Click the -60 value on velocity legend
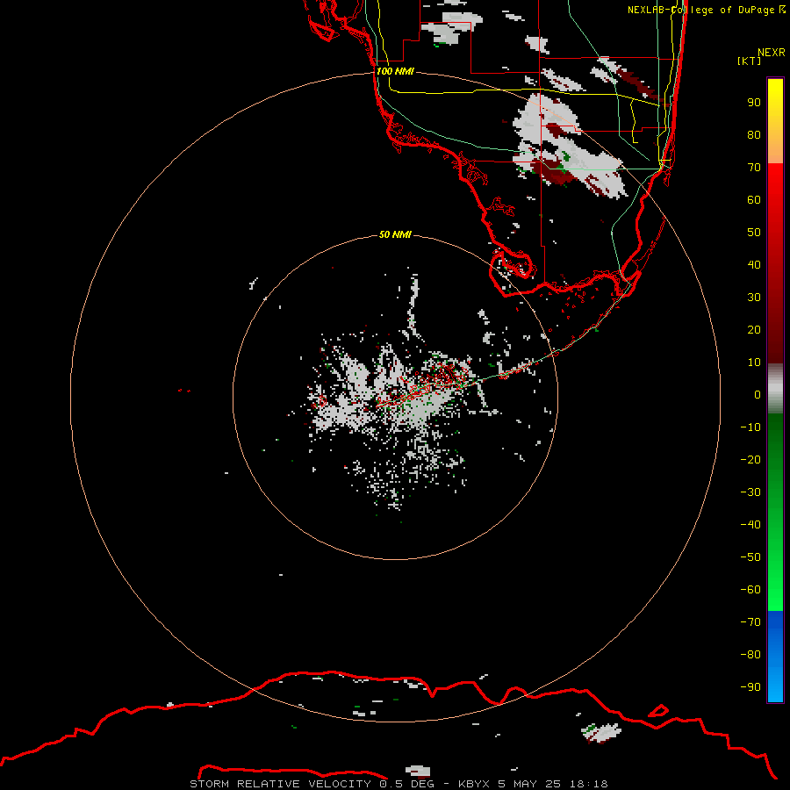The height and width of the screenshot is (790, 790). coord(750,590)
